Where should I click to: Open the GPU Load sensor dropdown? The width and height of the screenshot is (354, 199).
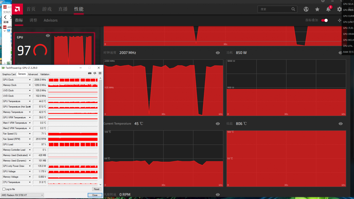(30, 144)
